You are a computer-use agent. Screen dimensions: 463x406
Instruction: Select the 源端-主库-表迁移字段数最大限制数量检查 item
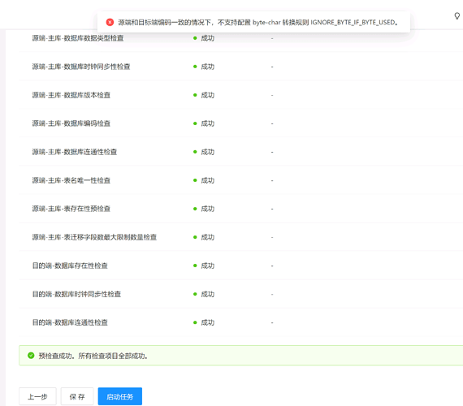coord(94,237)
